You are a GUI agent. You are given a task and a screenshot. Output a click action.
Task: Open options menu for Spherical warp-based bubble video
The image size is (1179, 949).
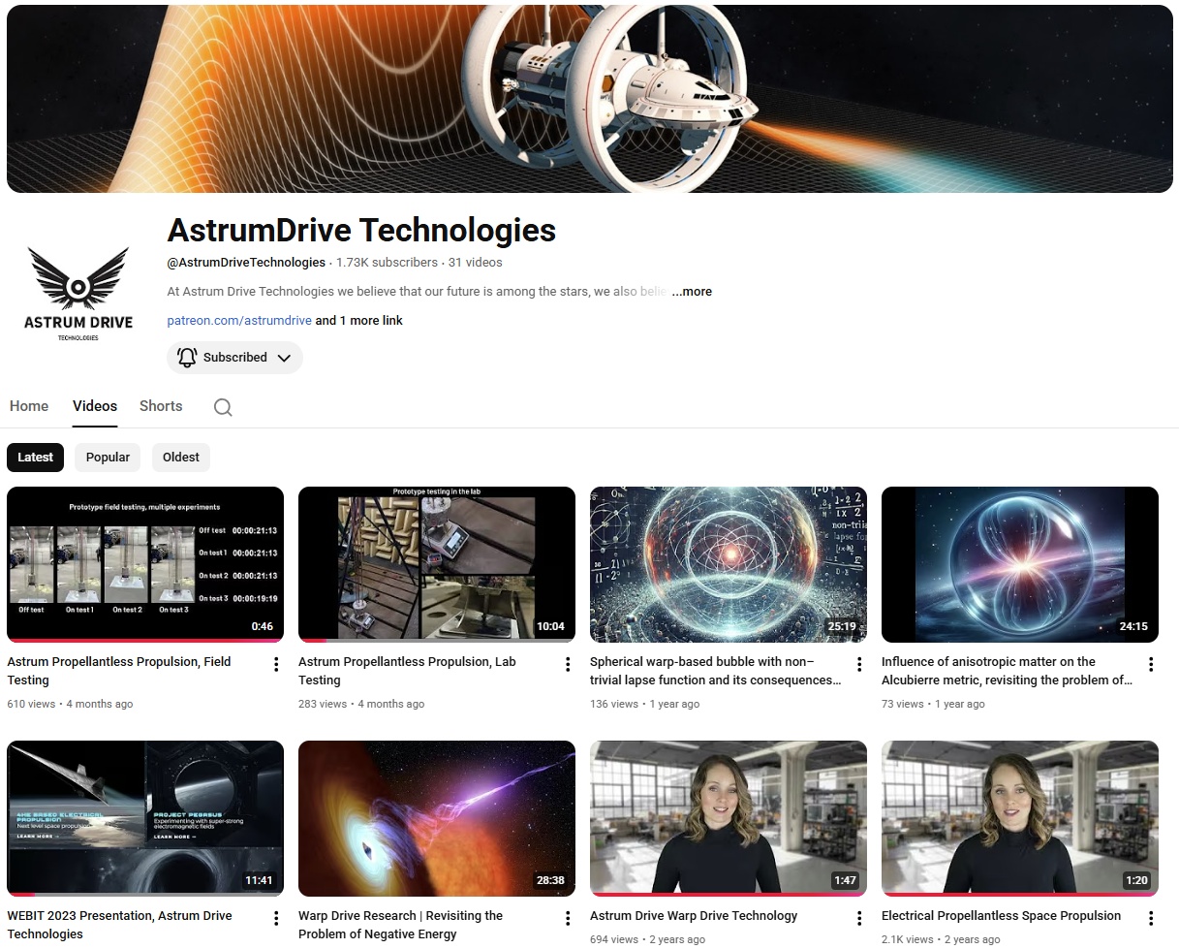858,664
